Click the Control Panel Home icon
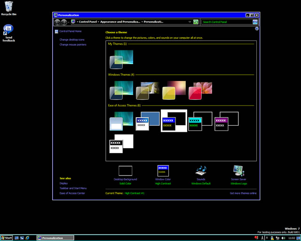301x241 pixels. tap(56, 32)
